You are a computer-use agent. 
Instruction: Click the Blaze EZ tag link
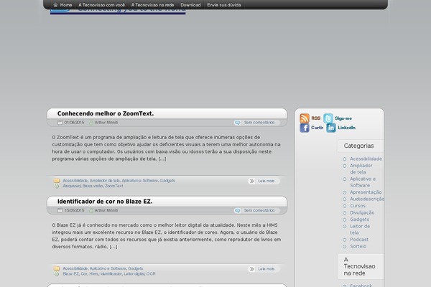[70, 274]
